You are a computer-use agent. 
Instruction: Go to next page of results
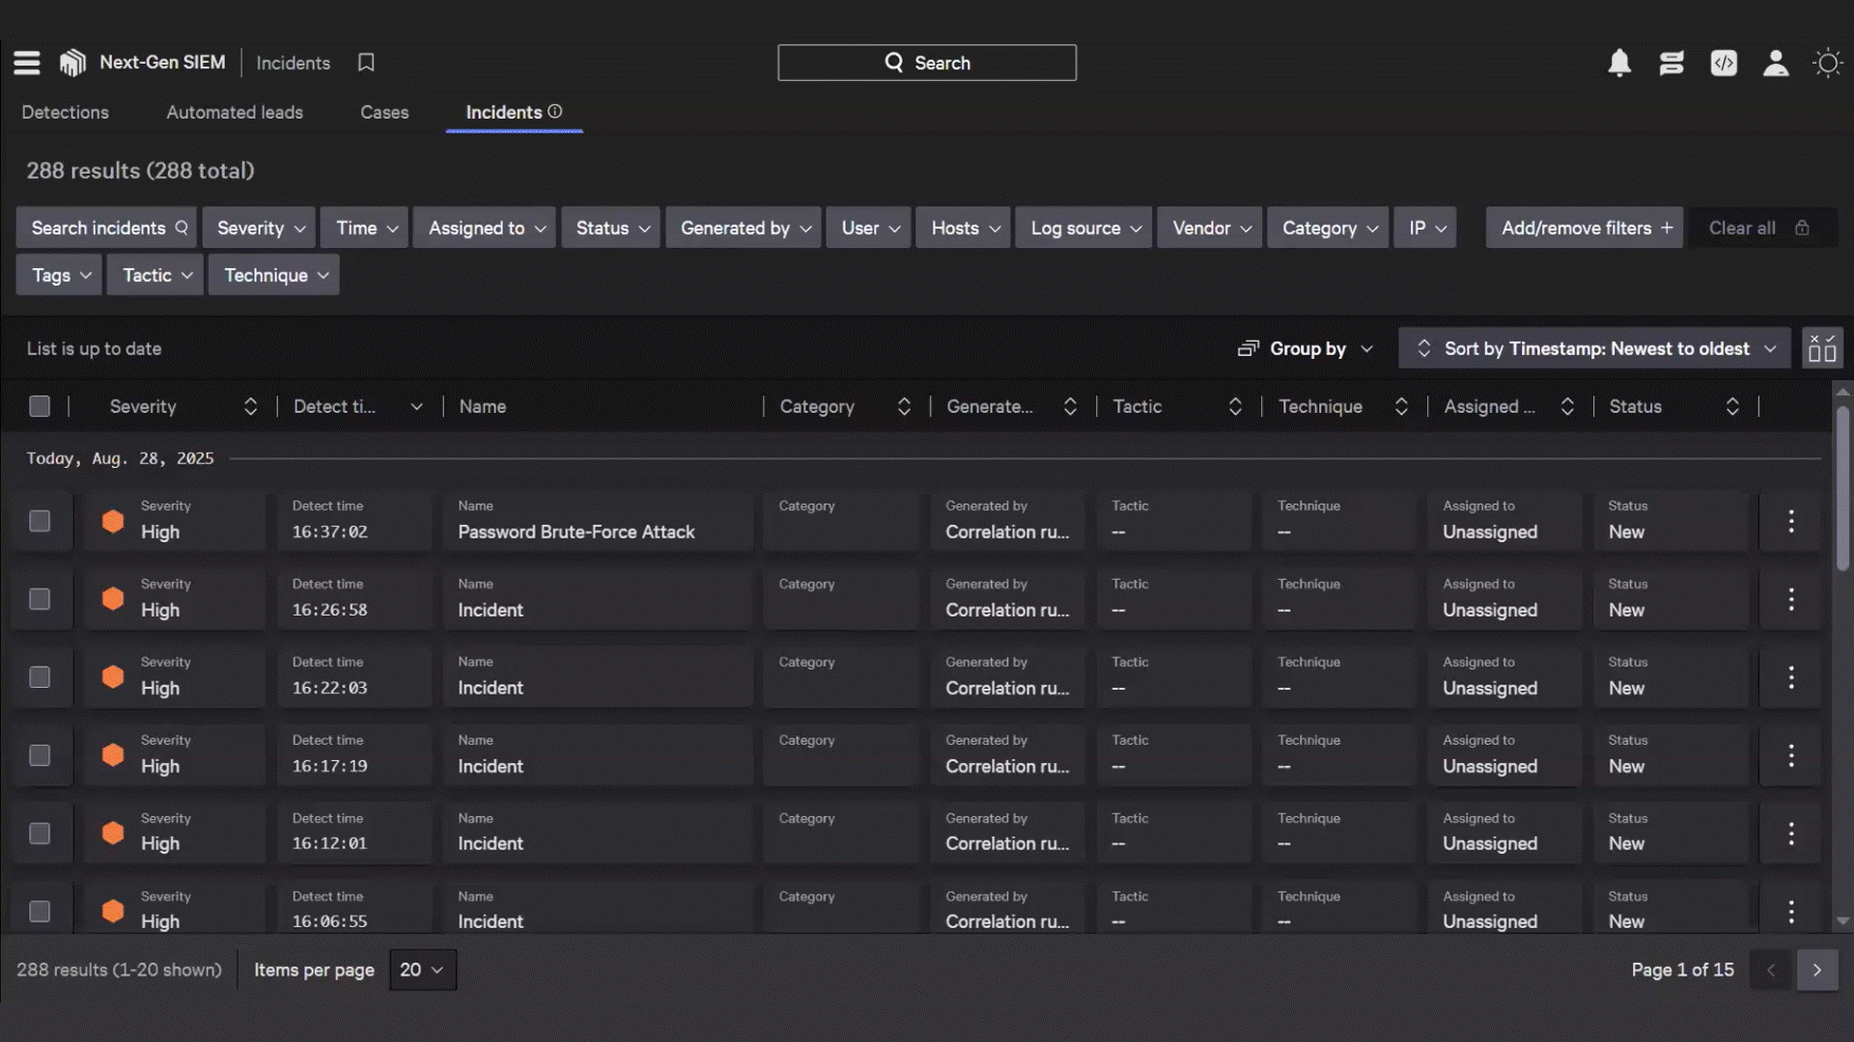1816,970
